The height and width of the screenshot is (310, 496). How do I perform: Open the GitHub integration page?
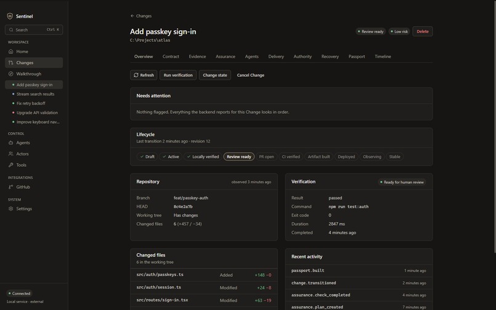[34, 187]
